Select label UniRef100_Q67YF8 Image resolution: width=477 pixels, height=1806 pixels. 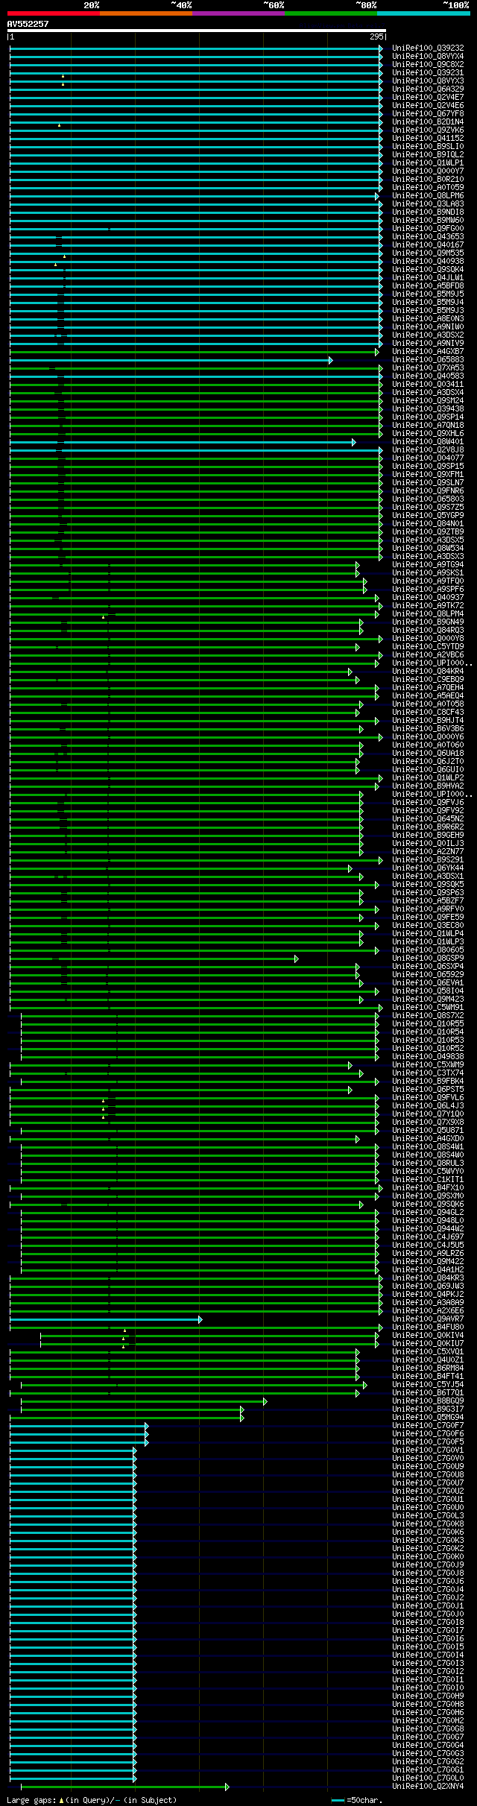[x=428, y=114]
